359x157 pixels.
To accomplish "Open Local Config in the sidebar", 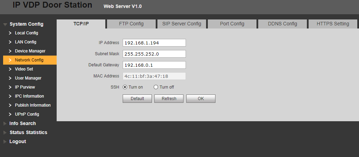I will coord(26,33).
